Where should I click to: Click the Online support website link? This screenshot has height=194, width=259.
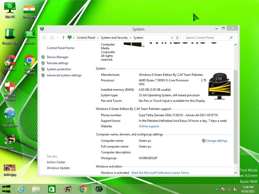pos(149,126)
